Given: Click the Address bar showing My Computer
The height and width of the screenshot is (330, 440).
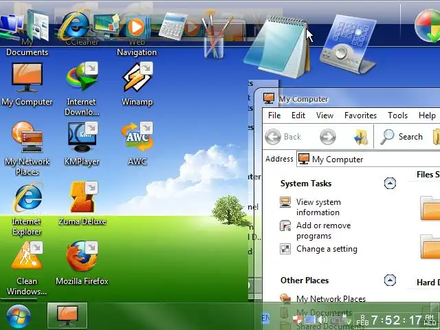Looking at the screenshot, I should click(x=368, y=159).
